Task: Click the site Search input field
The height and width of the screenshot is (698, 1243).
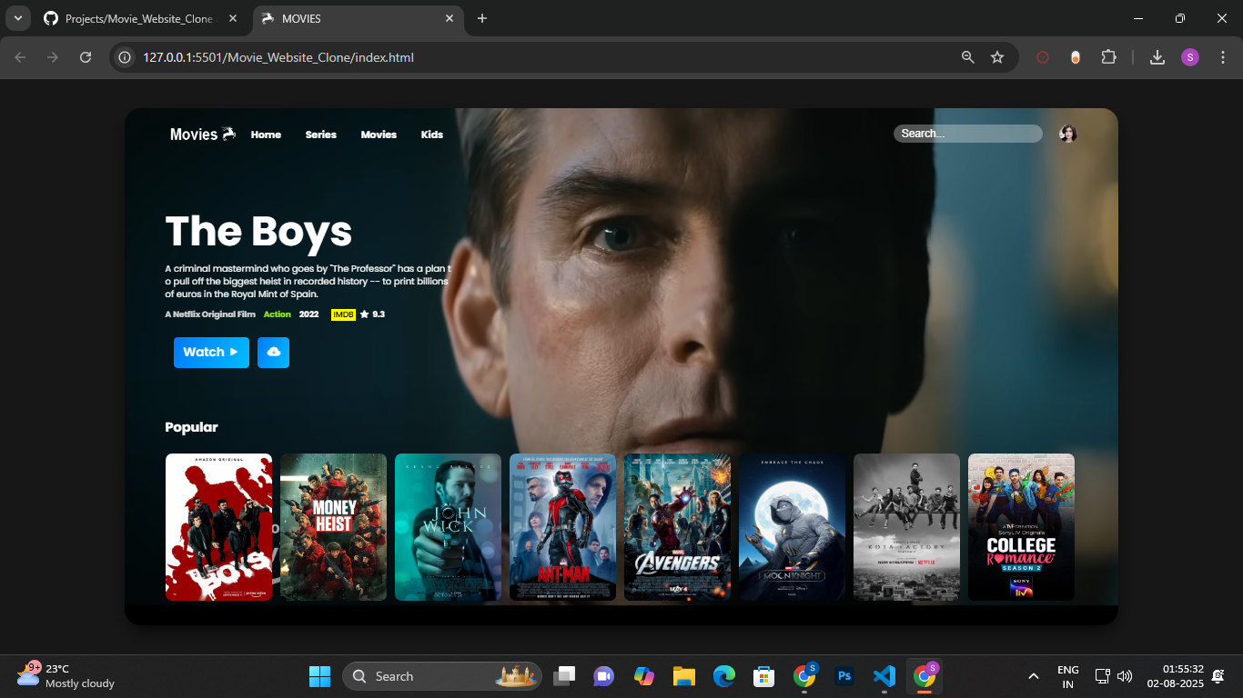Action: [966, 134]
